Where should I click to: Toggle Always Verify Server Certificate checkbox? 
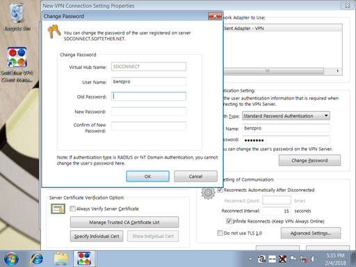[72, 209]
